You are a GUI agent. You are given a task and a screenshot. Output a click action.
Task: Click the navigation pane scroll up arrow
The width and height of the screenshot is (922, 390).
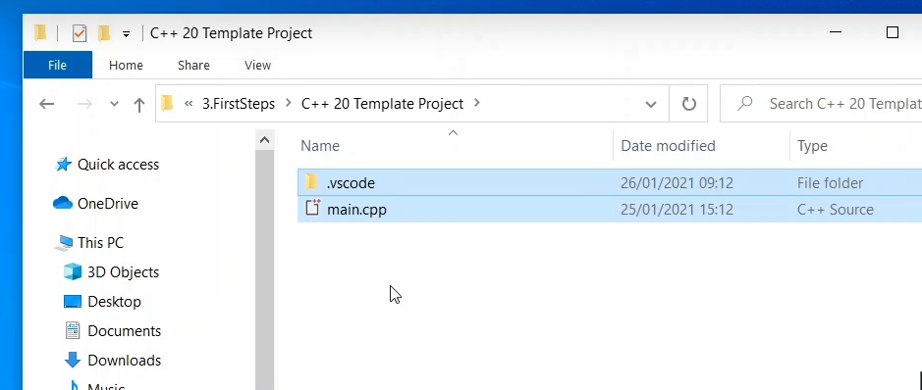[264, 140]
